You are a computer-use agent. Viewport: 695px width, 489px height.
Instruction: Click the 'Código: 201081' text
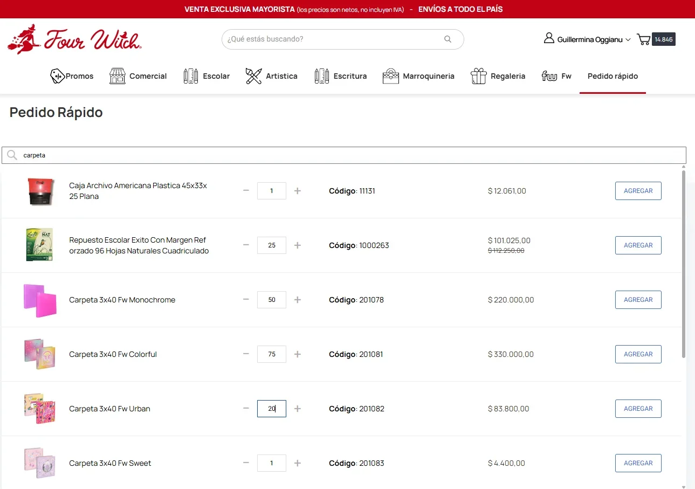pos(356,354)
